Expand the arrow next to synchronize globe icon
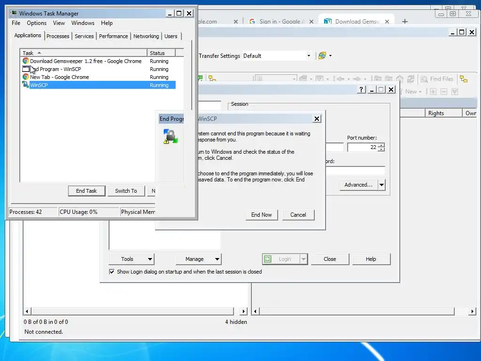Image resolution: width=481 pixels, height=361 pixels. coord(330,55)
